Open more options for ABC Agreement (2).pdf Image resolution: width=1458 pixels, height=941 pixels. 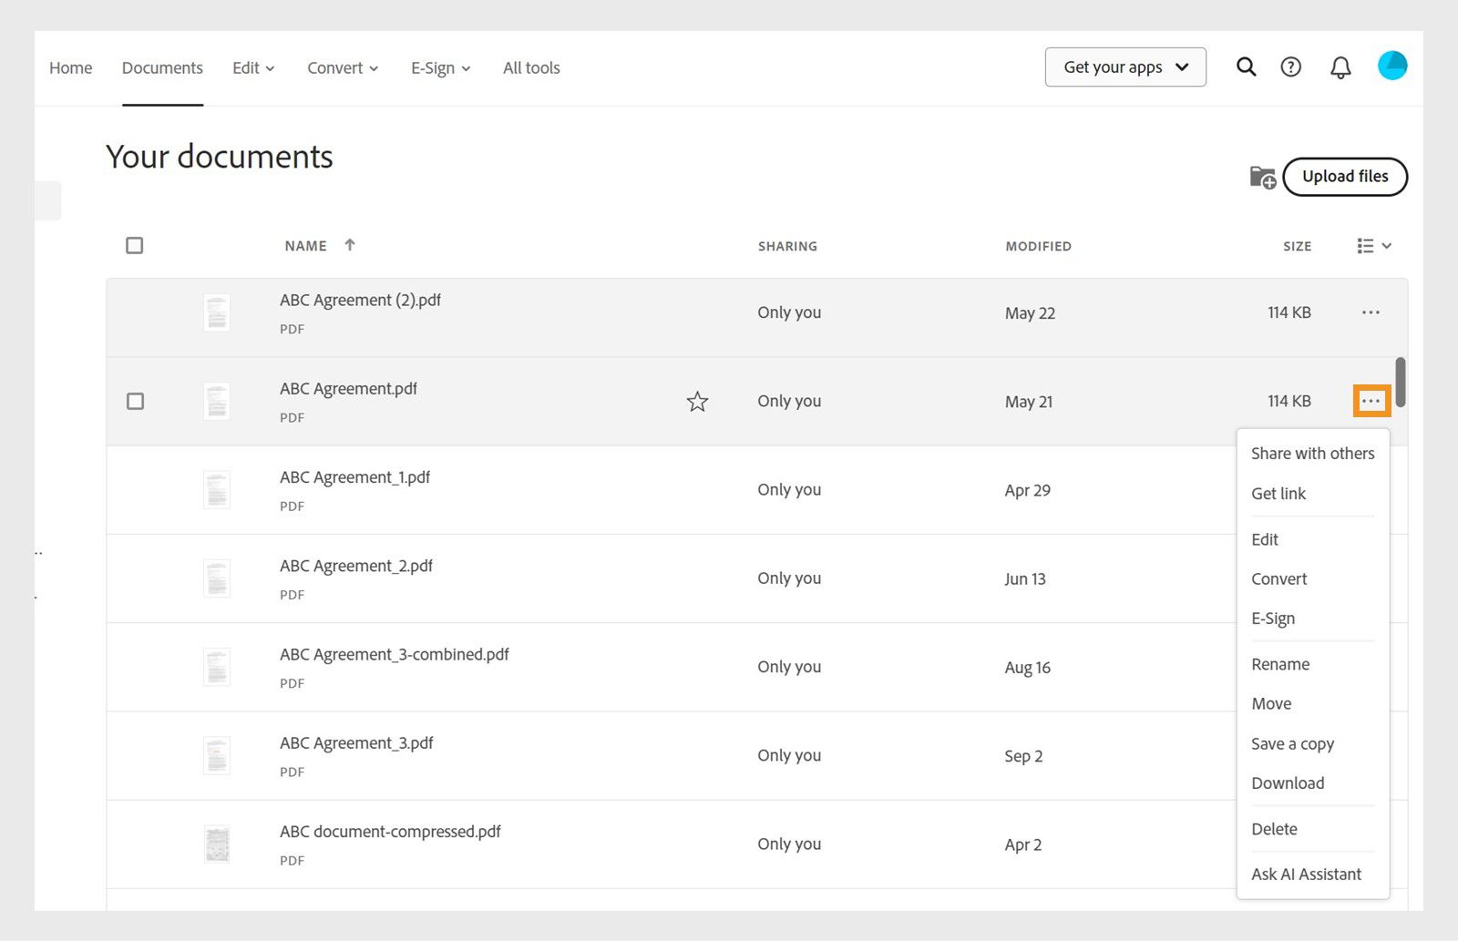1371,312
